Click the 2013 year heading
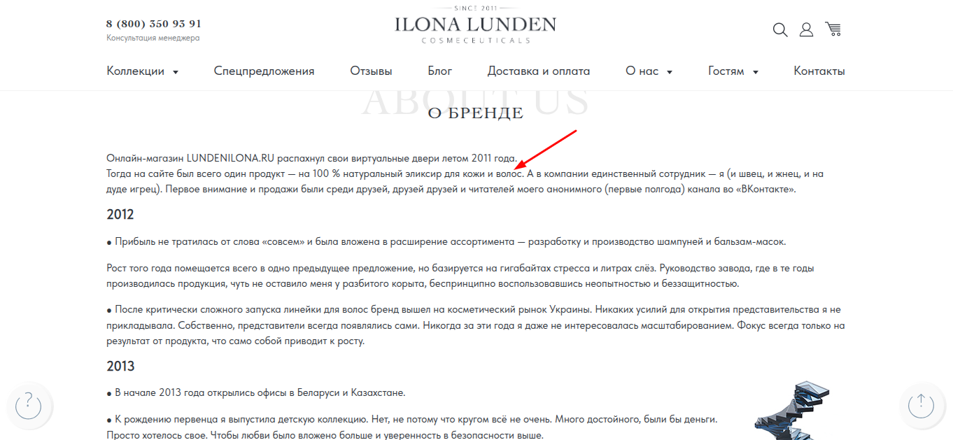This screenshot has width=953, height=440. (x=120, y=366)
